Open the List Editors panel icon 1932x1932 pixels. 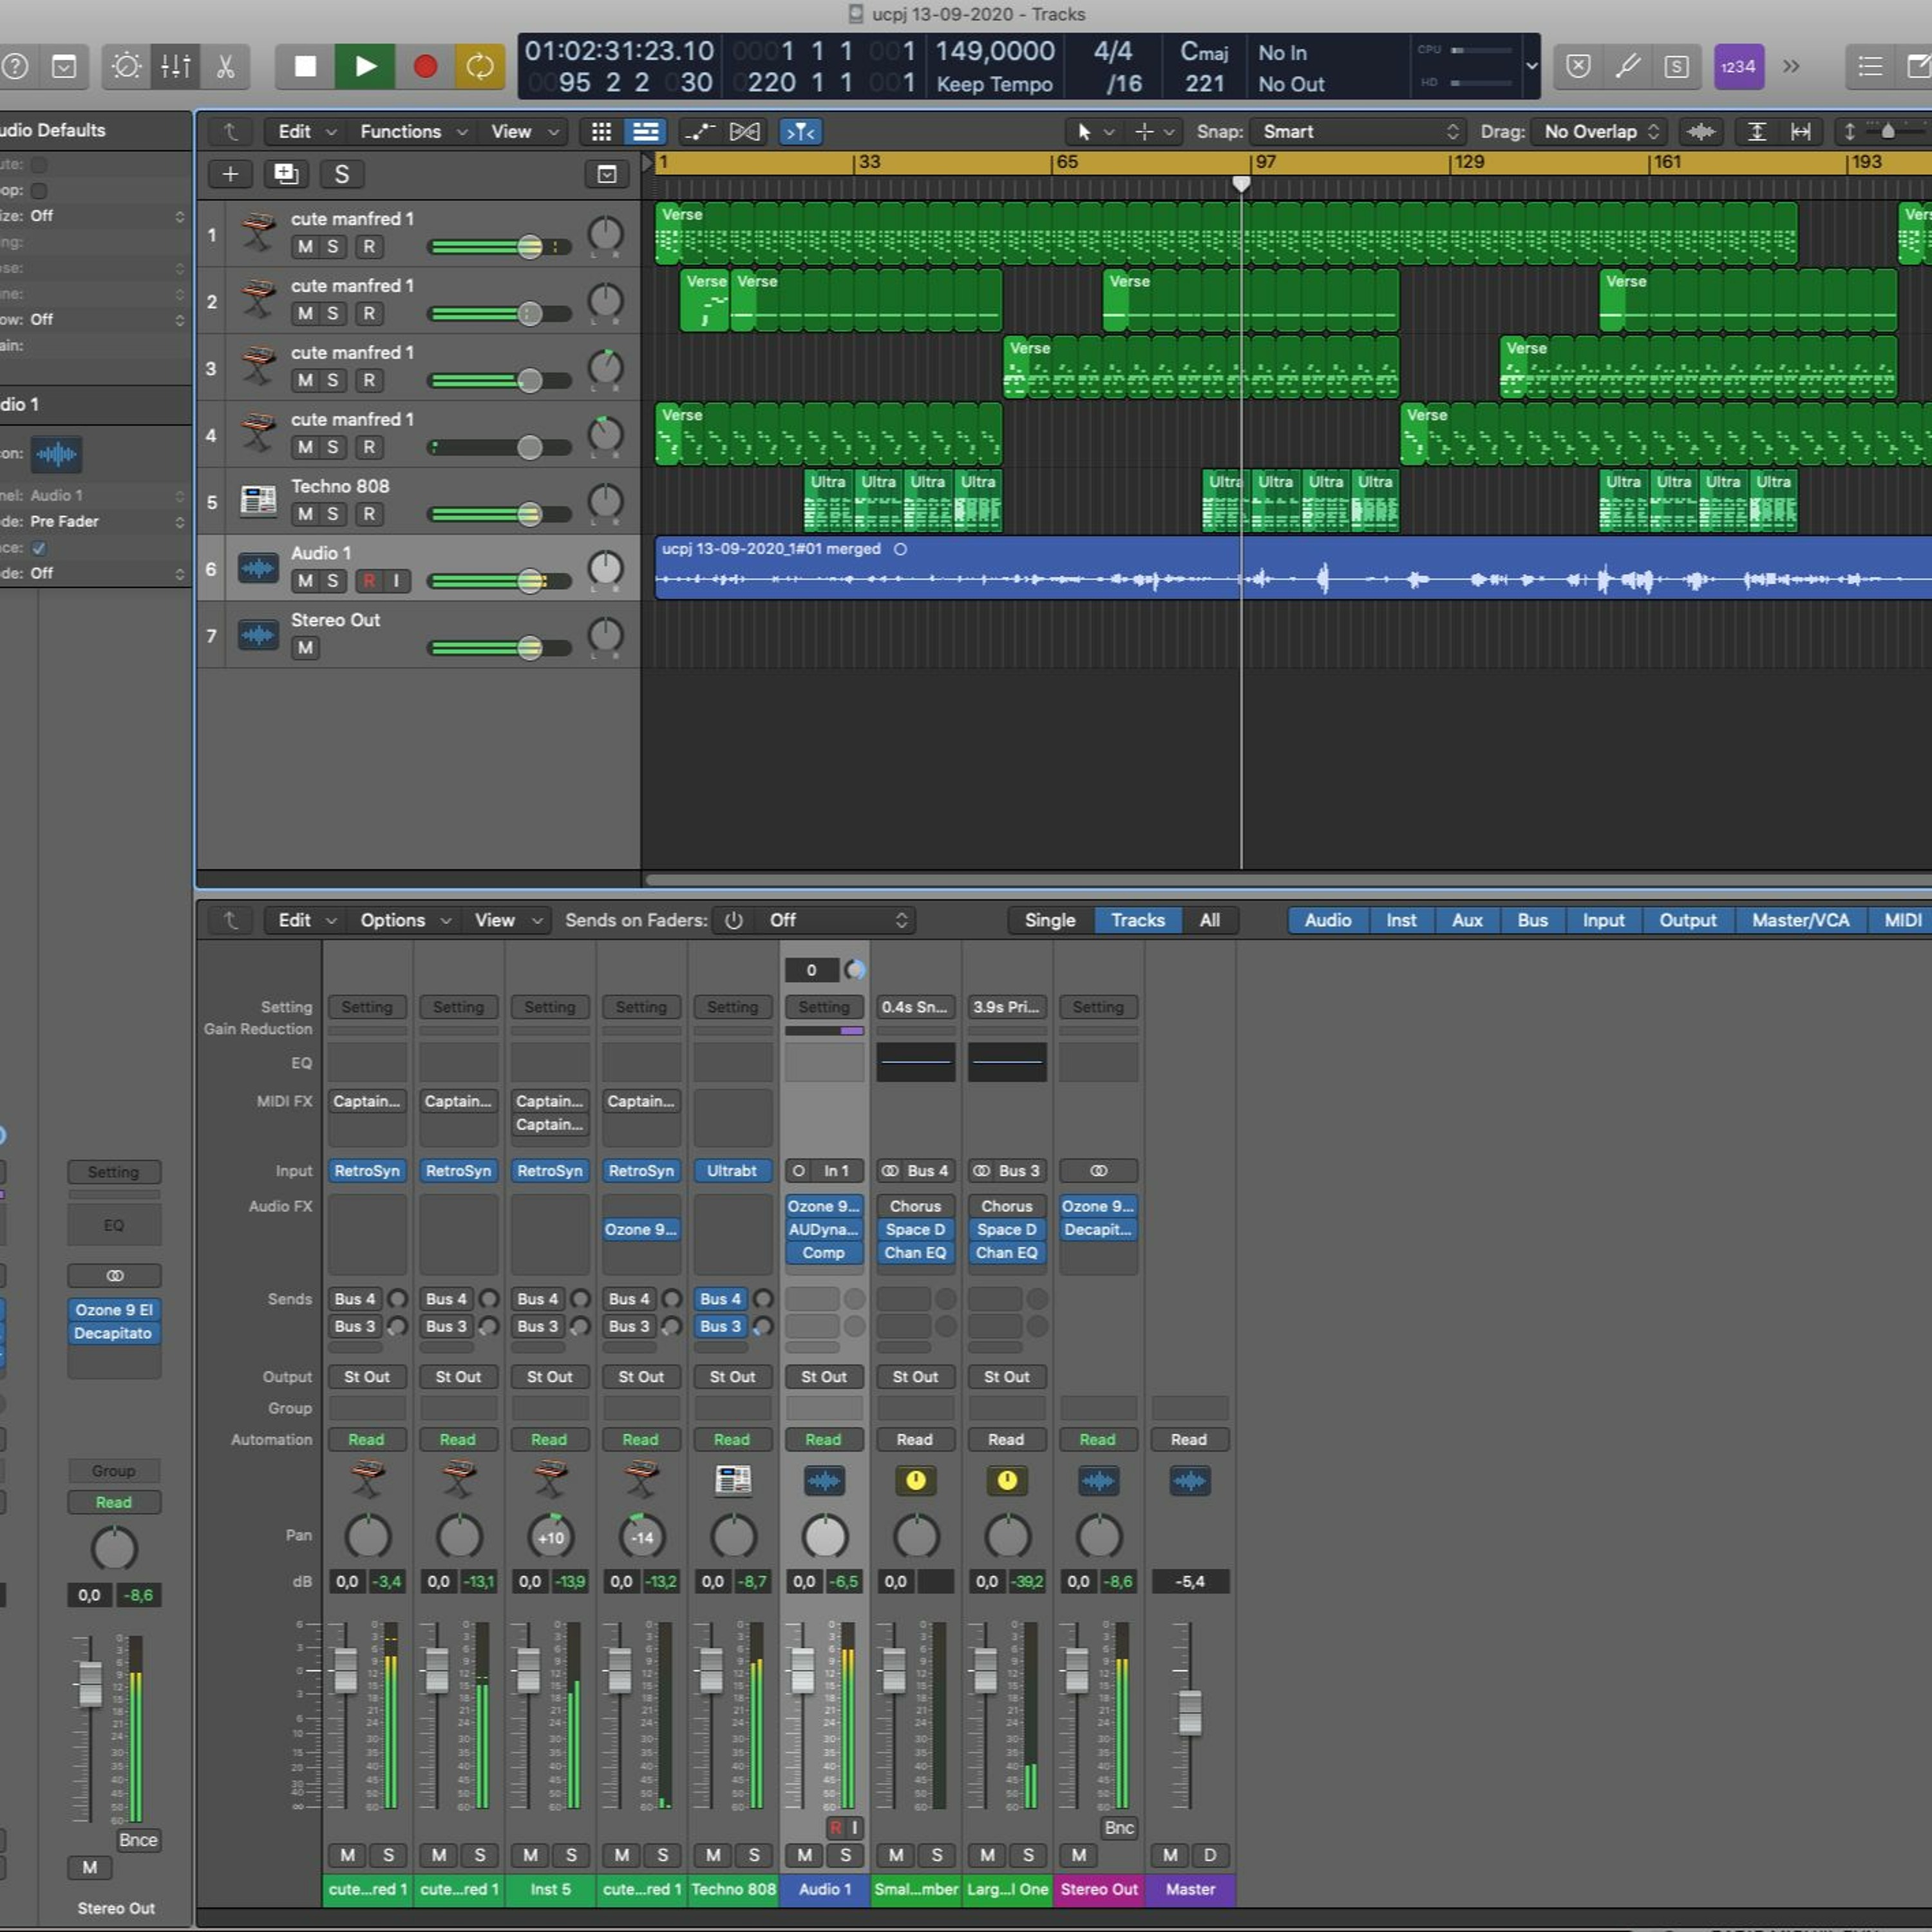pyautogui.click(x=1869, y=66)
